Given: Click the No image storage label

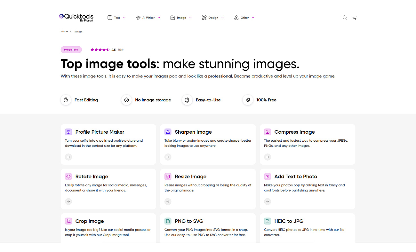Looking at the screenshot, I should coord(153,100).
